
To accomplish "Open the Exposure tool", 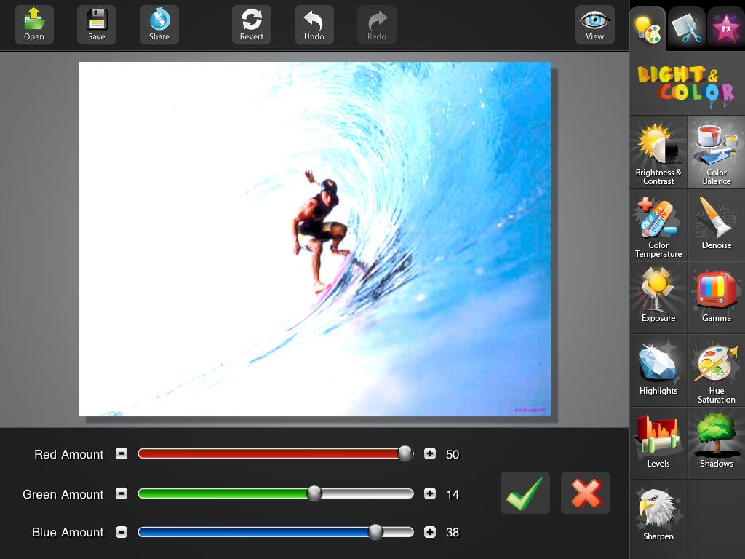I will tap(658, 298).
